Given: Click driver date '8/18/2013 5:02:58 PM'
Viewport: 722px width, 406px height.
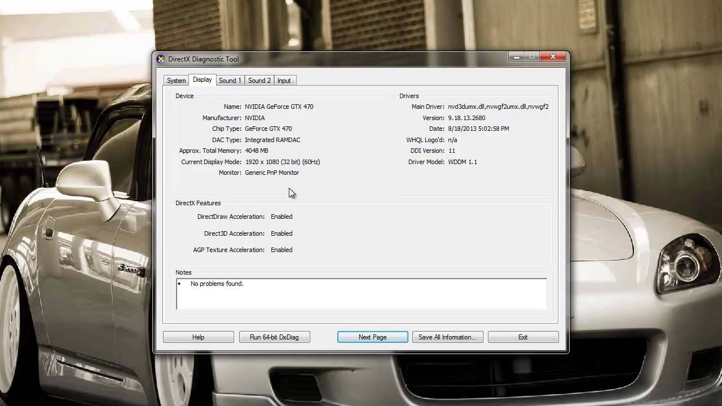Looking at the screenshot, I should [x=478, y=129].
